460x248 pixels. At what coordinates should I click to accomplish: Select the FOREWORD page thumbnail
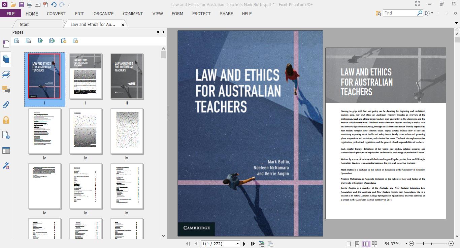(x=86, y=131)
